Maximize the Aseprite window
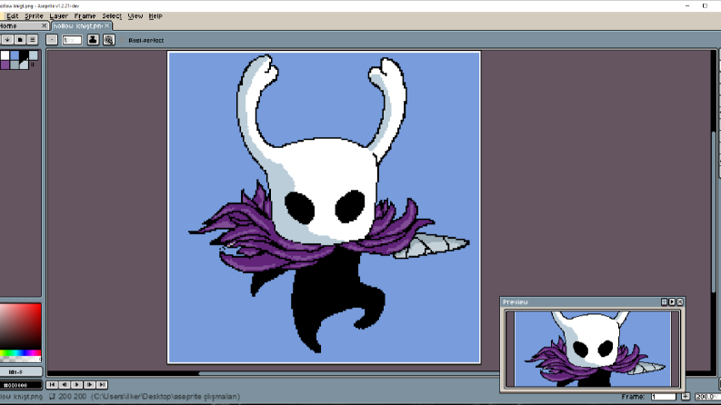The height and width of the screenshot is (405, 721). tap(705, 5)
